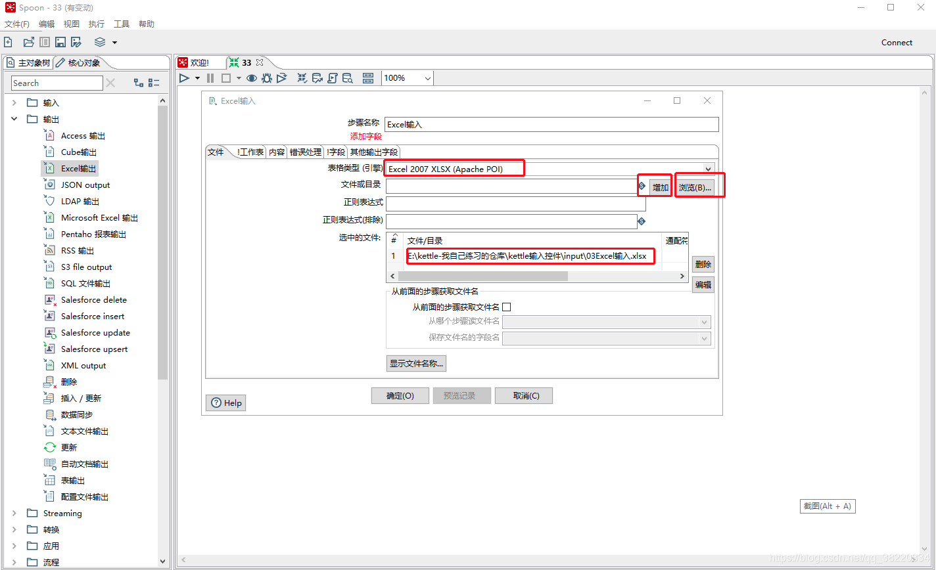Click into the 步骤名称 field
Viewport: 936px width, 570px height.
pyautogui.click(x=551, y=124)
